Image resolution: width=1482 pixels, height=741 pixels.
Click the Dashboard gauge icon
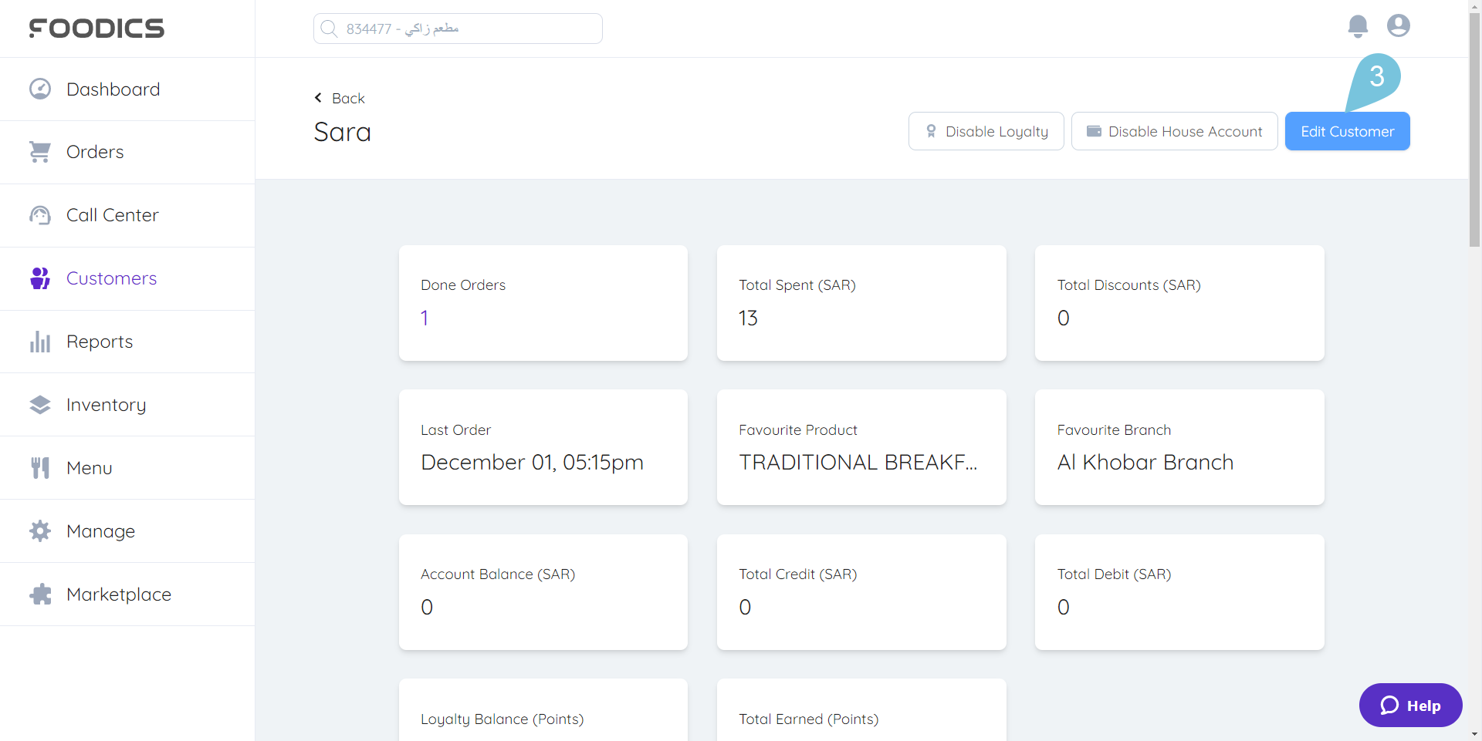(x=40, y=89)
